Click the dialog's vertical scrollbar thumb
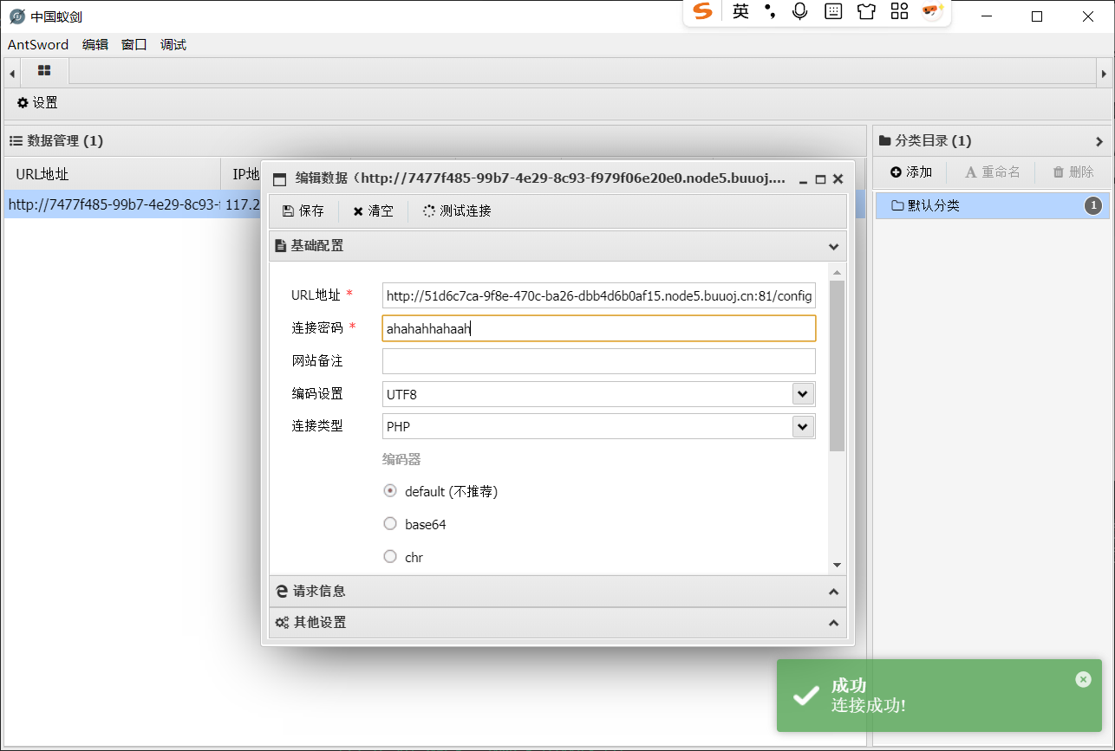 click(837, 366)
